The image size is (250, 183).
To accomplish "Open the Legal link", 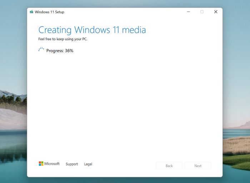I will [x=88, y=164].
